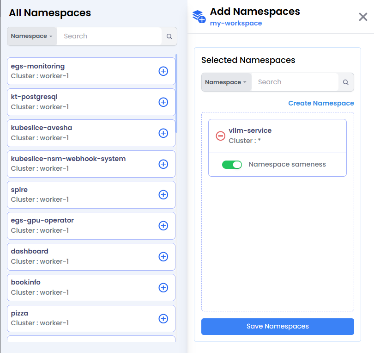This screenshot has height=353, width=374.
Task: Open the Namespace dropdown under Selected Namespaces
Action: pos(226,82)
